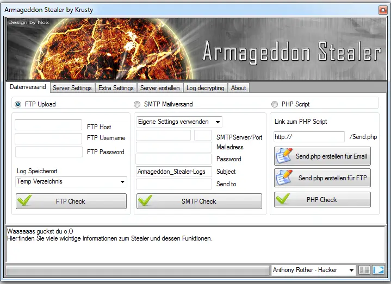Click the http:// PHP script link field
The height and width of the screenshot is (284, 391).
[309, 137]
